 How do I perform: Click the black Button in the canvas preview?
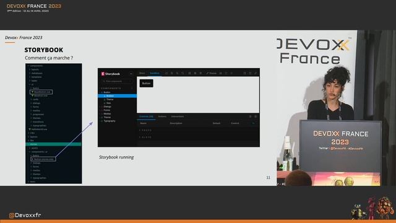coord(146,83)
